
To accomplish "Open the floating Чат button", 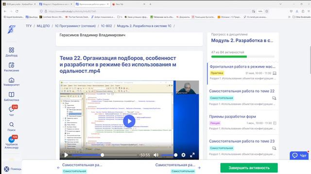I will click(x=299, y=156).
